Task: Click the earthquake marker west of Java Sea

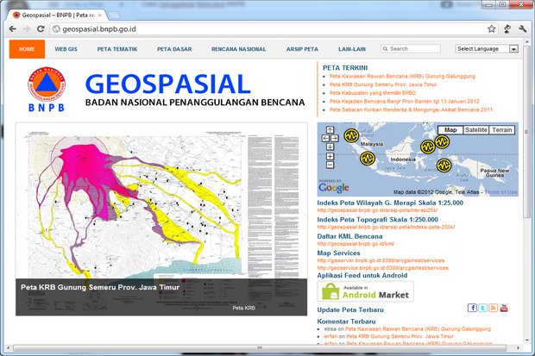Action: point(368,159)
